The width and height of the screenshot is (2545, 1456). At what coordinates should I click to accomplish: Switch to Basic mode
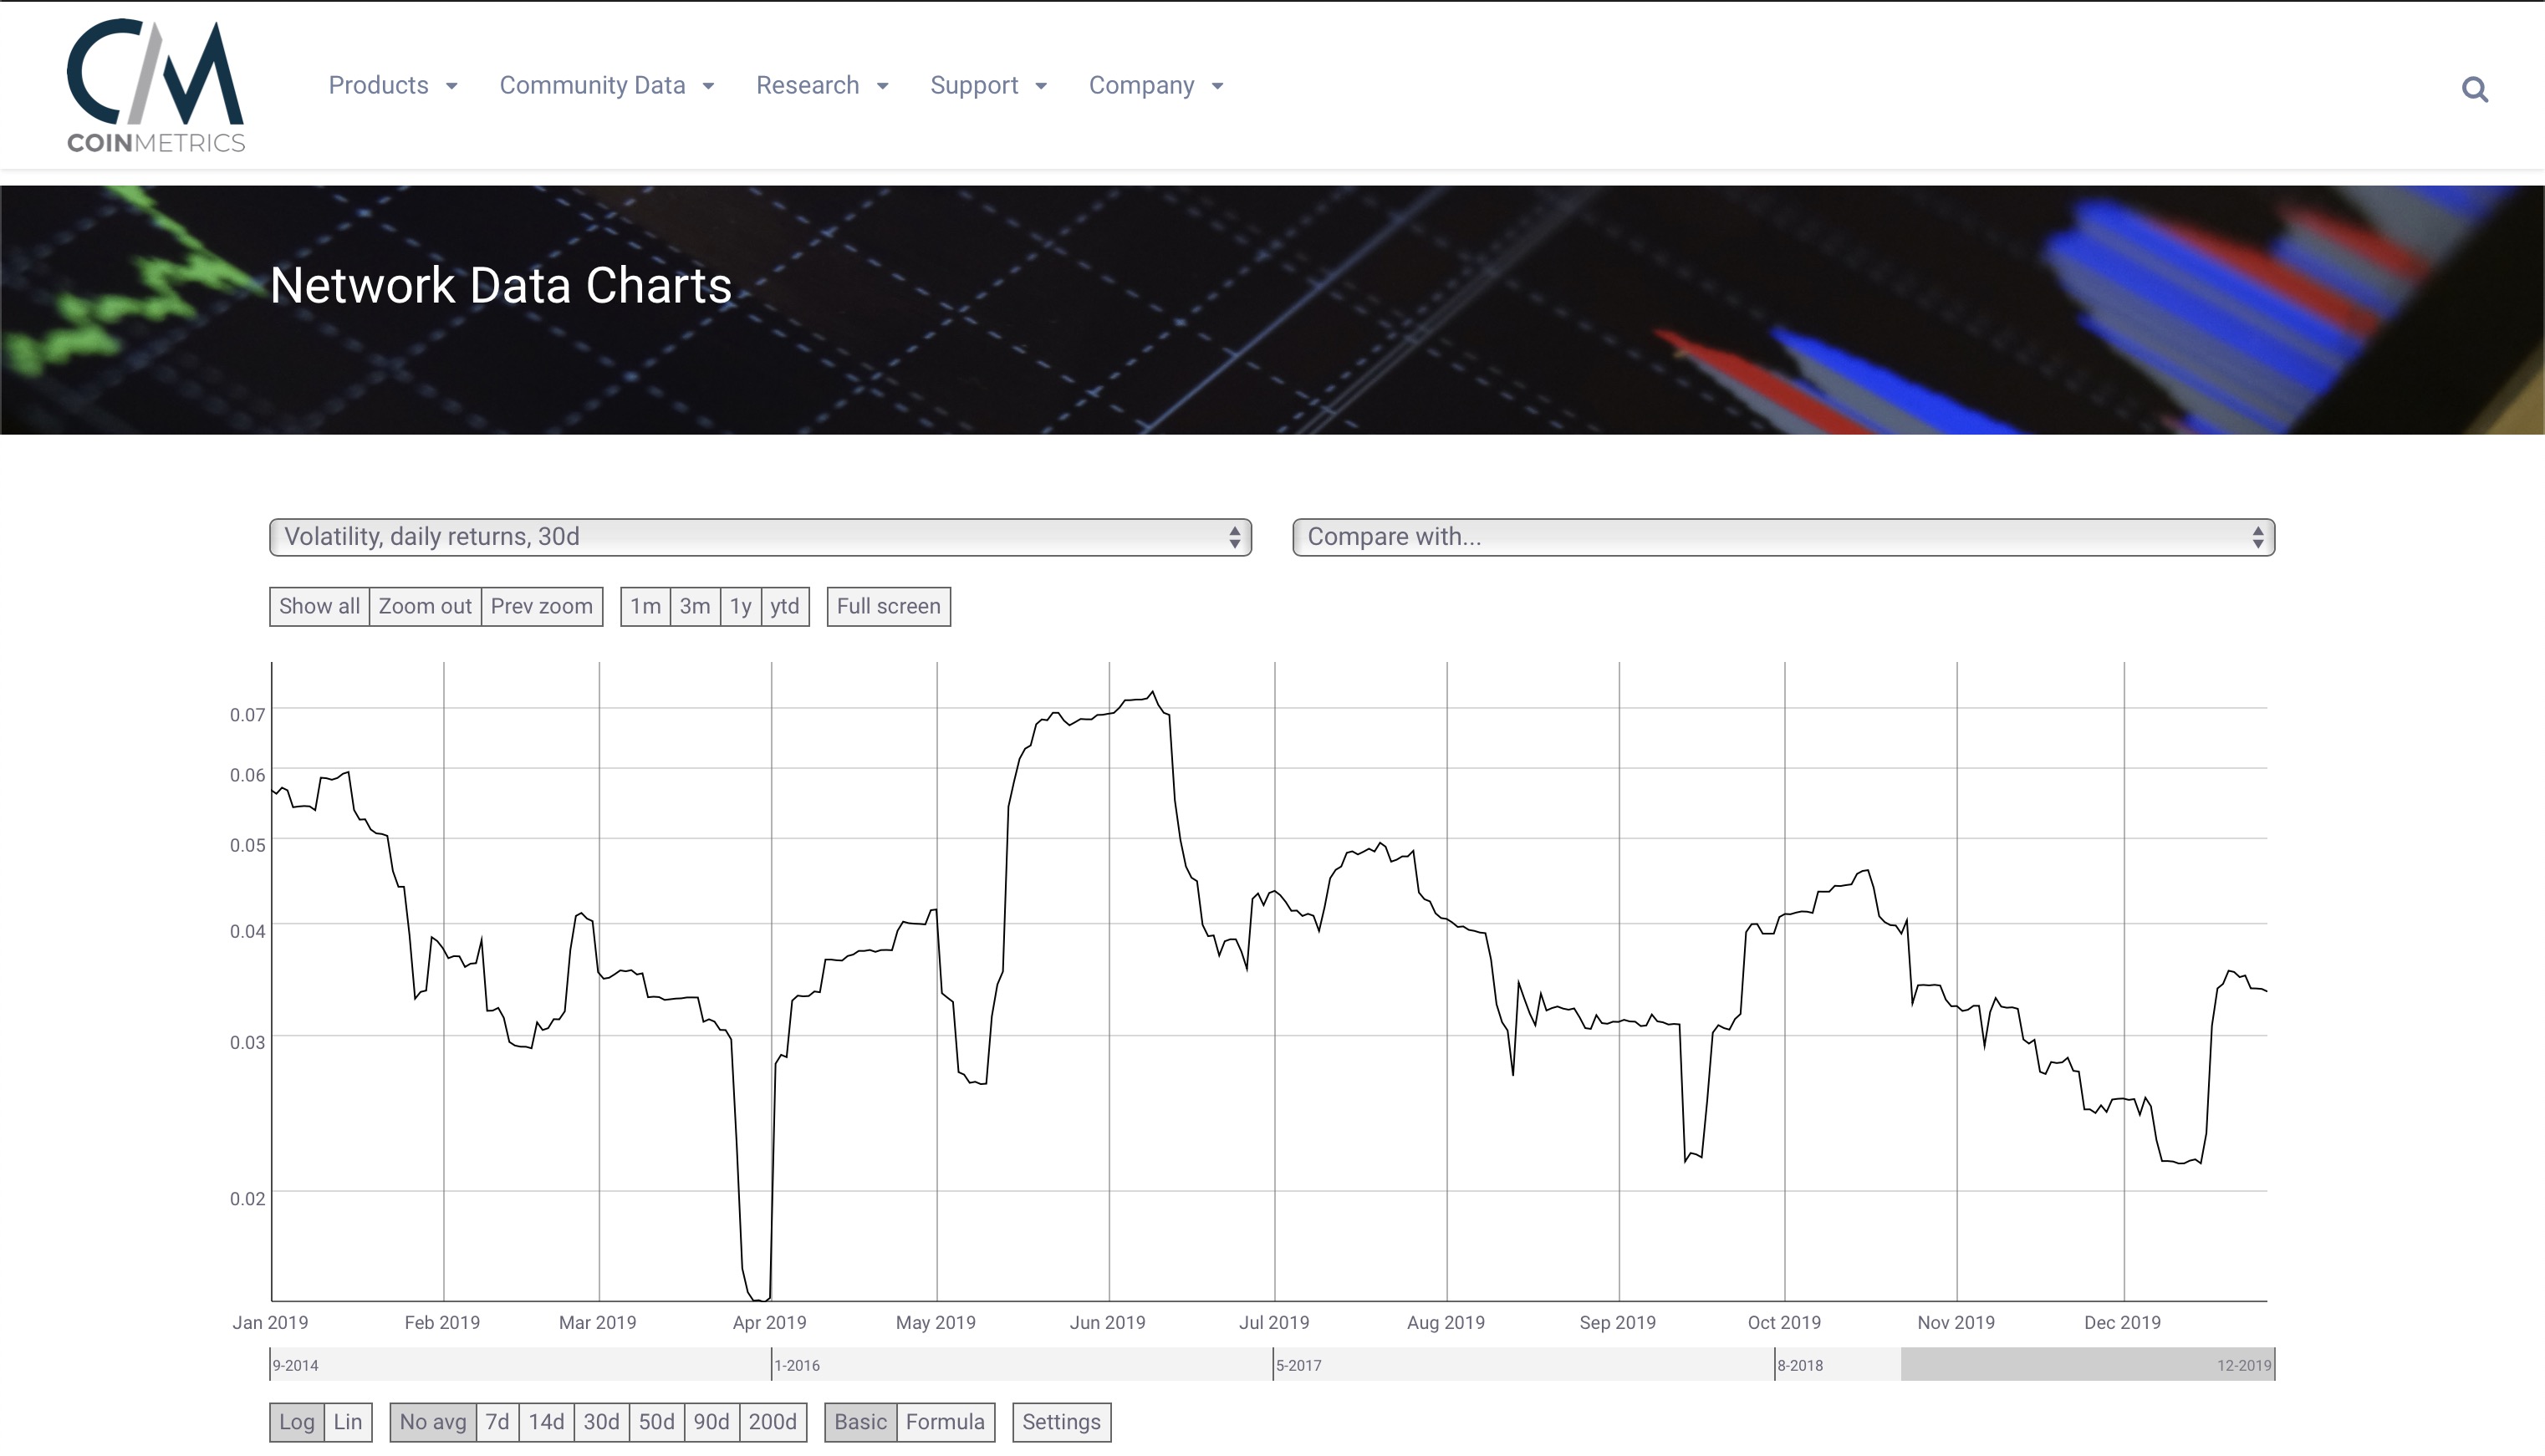point(860,1422)
